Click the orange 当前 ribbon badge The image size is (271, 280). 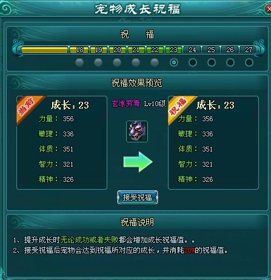(28, 108)
